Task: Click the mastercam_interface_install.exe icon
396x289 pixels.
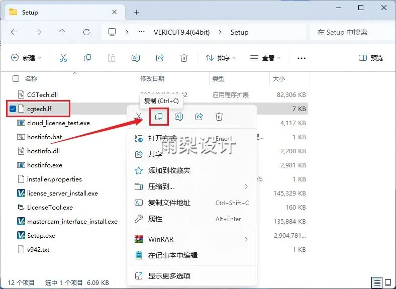Action: [x=21, y=221]
